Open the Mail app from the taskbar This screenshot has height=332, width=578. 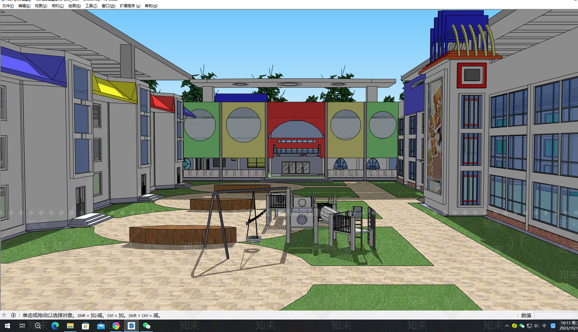click(101, 326)
